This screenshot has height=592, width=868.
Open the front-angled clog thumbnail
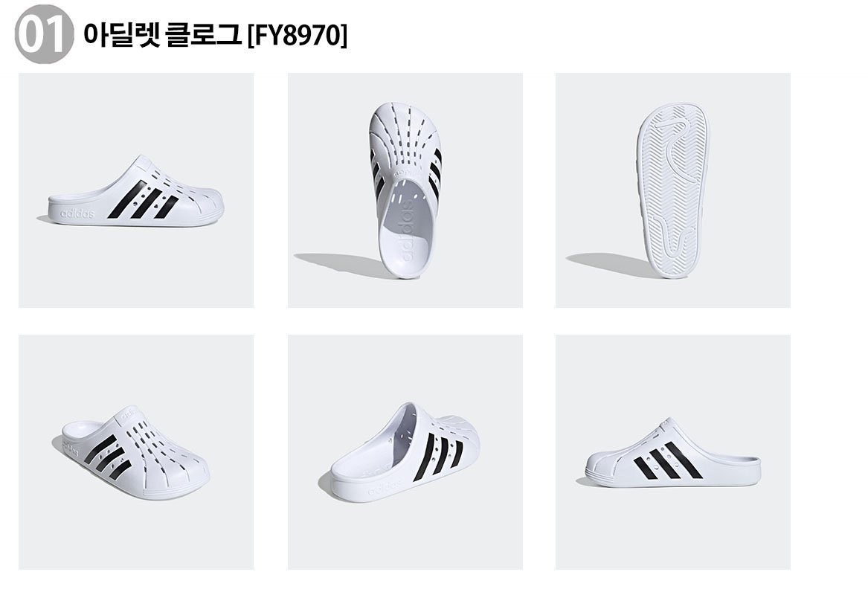(136, 452)
